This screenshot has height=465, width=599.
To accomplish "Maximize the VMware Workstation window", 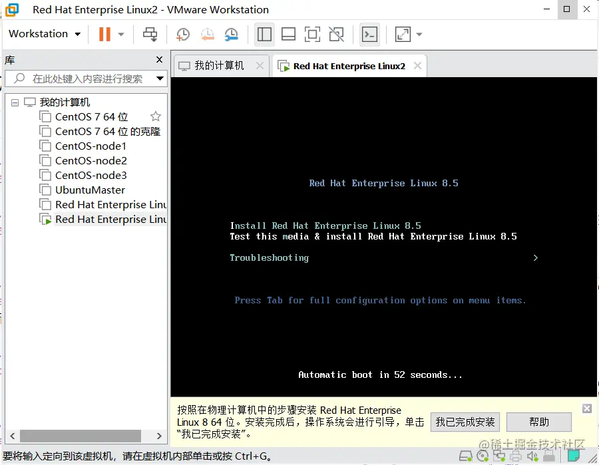I will 567,9.
